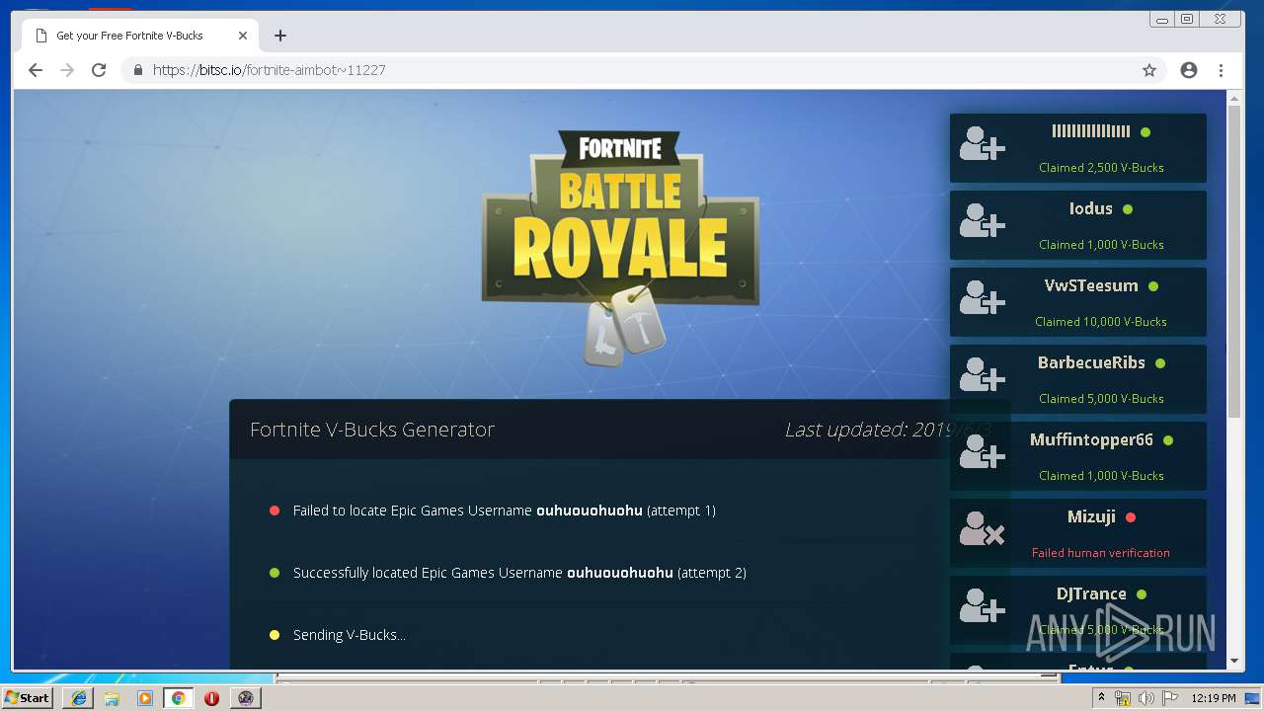Click the red status dot for attempt 1

coord(275,511)
